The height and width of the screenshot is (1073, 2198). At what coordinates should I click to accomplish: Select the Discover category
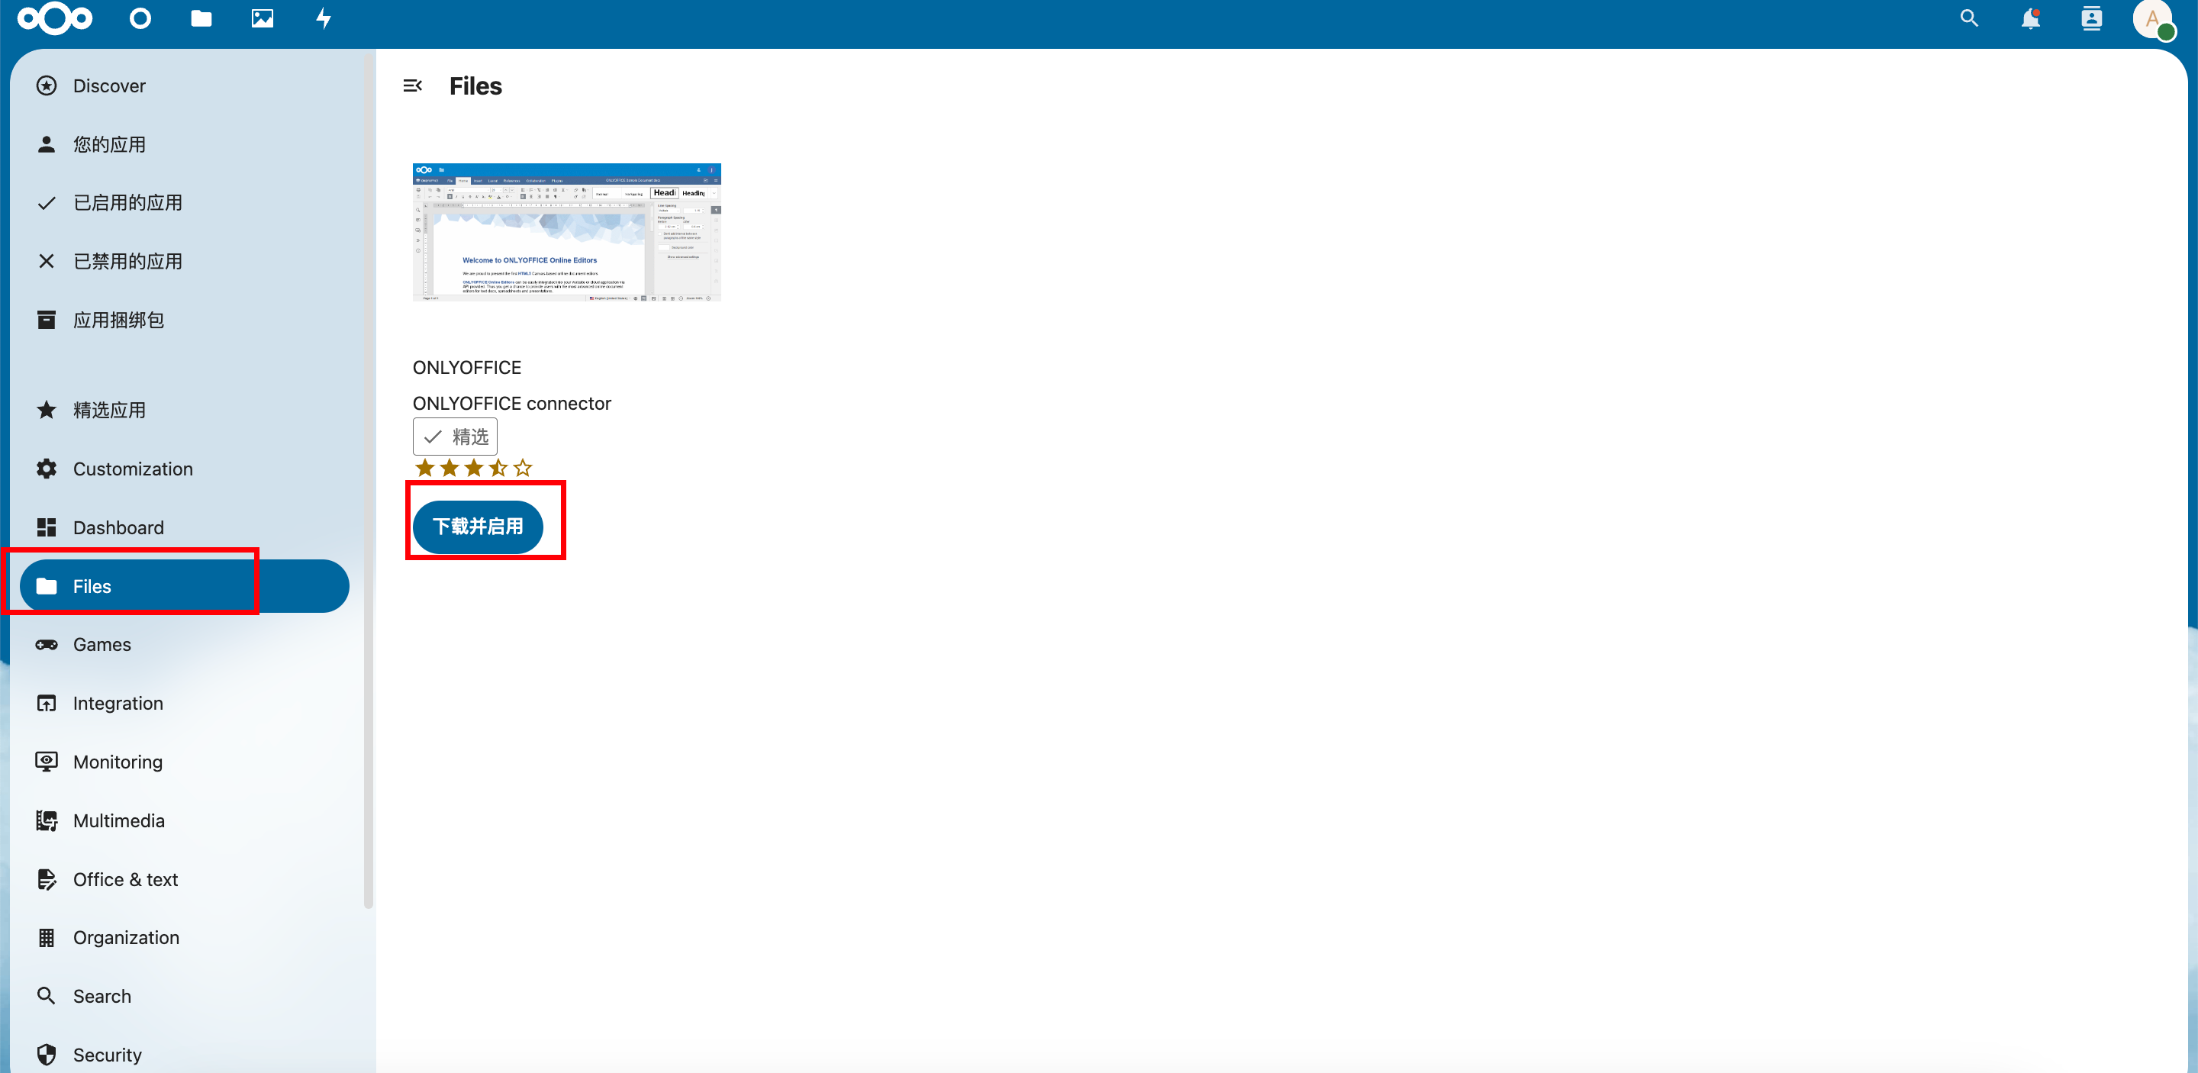tap(184, 85)
